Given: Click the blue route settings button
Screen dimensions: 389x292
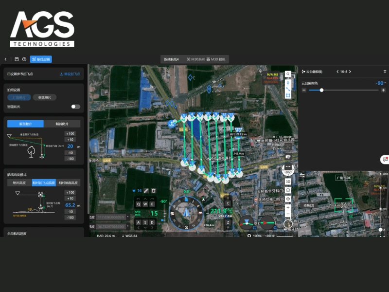Looking at the screenshot, I should click(x=40, y=59).
